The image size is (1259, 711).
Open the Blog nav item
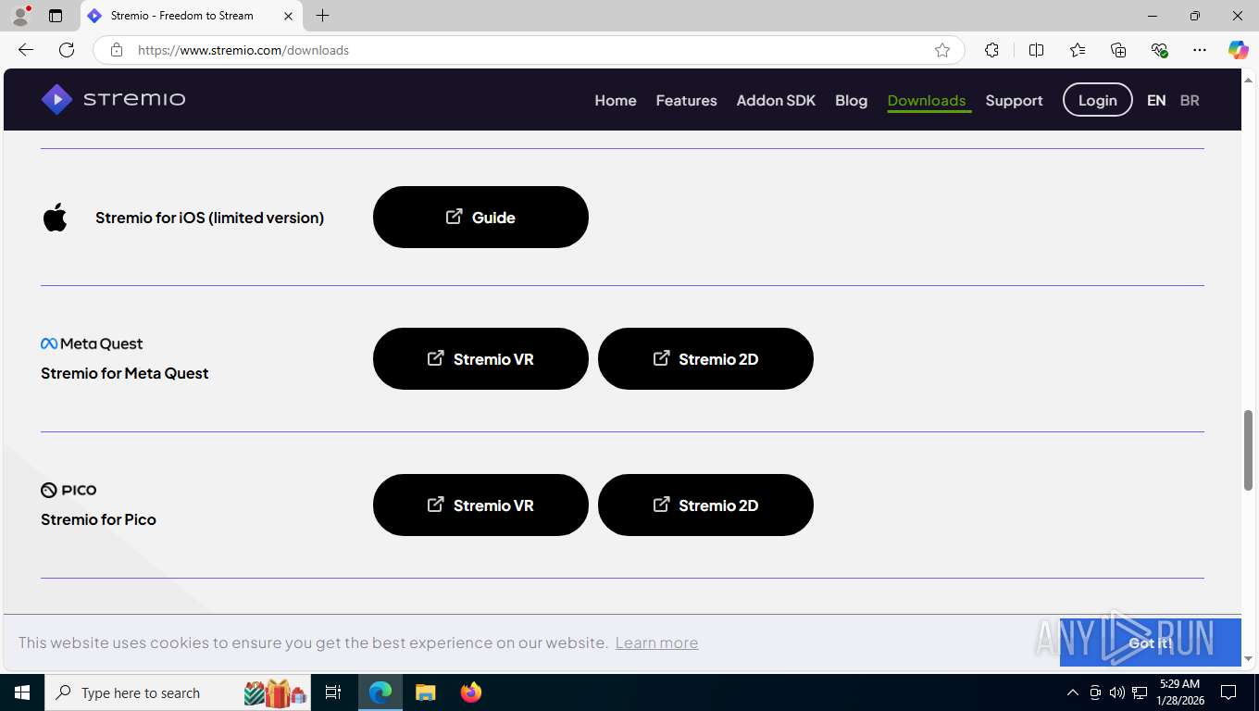tap(851, 100)
